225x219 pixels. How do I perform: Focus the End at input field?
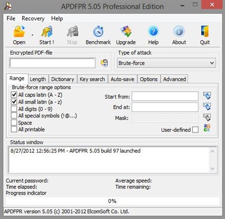point(165,107)
